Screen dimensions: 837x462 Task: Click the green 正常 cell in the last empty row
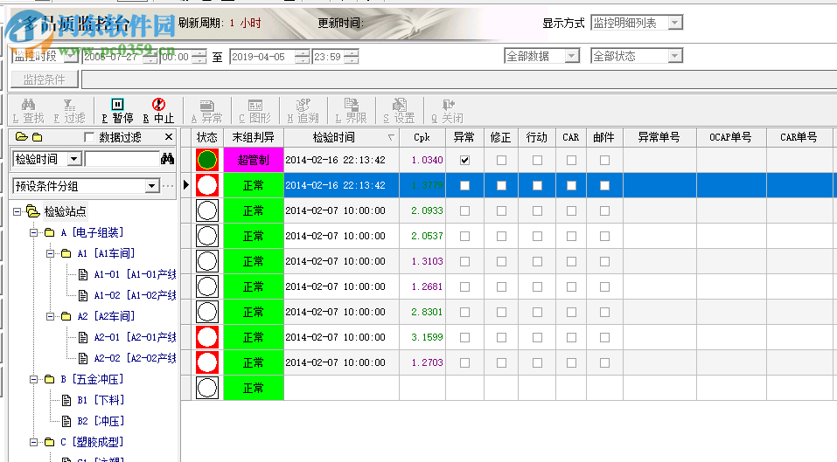(254, 388)
